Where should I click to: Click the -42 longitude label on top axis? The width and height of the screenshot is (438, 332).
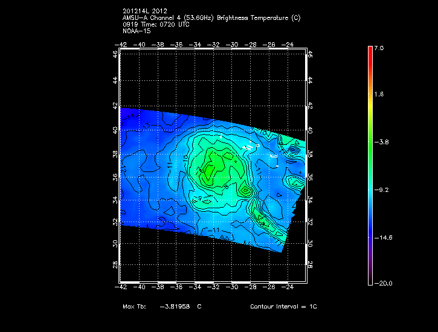(121, 44)
